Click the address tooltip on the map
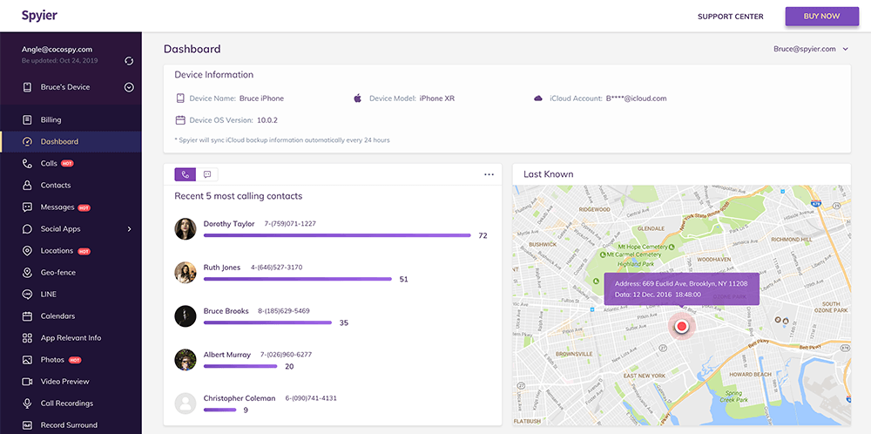The width and height of the screenshot is (871, 434). (x=682, y=289)
